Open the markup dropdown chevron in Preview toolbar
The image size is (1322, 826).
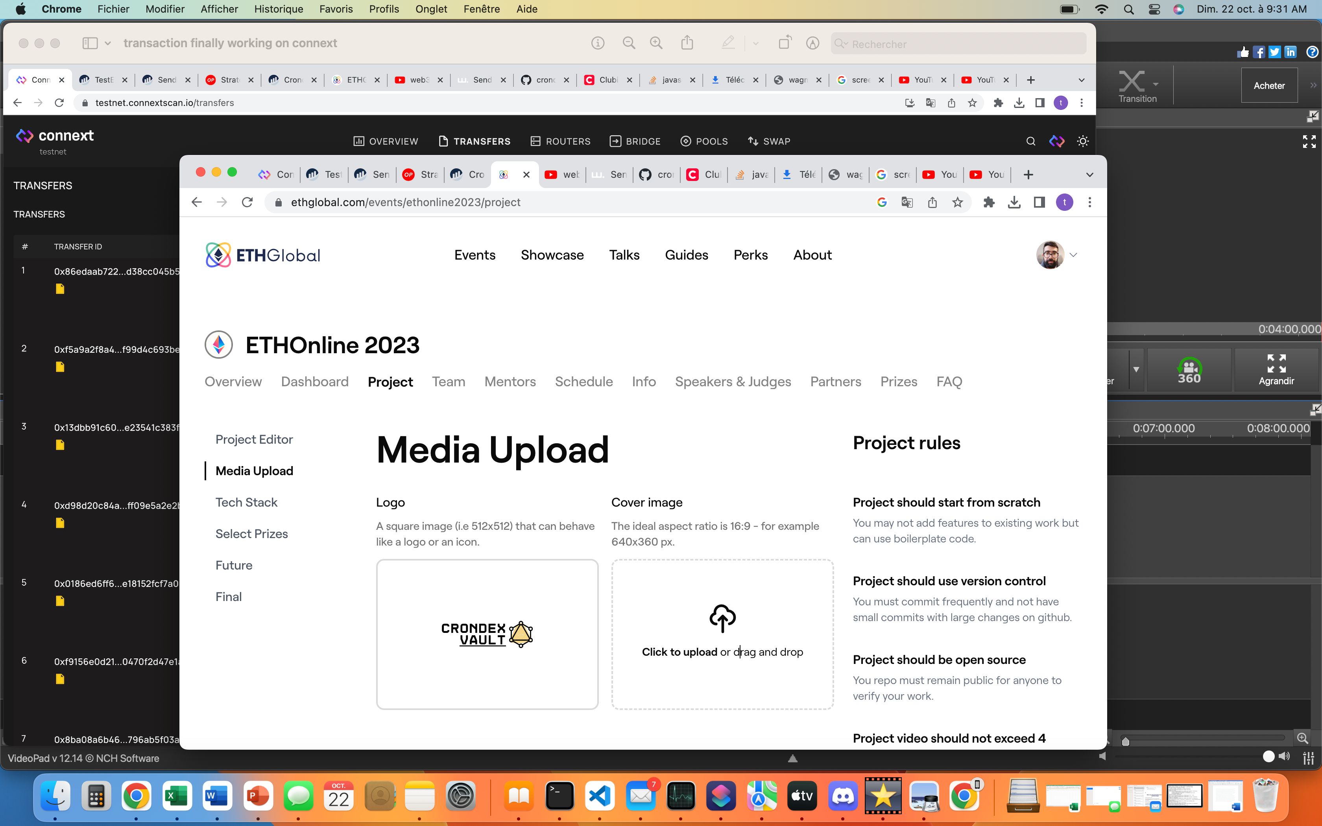point(755,43)
